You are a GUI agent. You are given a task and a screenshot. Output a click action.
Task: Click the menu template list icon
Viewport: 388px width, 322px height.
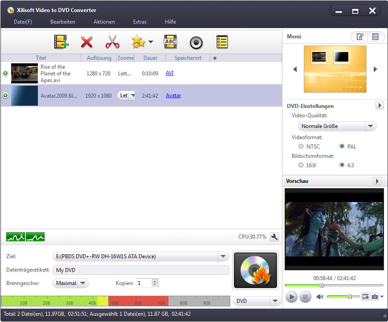pos(376,37)
